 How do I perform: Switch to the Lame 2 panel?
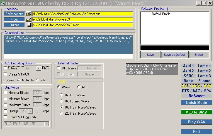point(204,71)
